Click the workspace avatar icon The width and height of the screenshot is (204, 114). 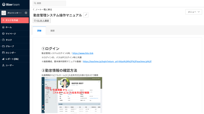[x=4, y=13]
